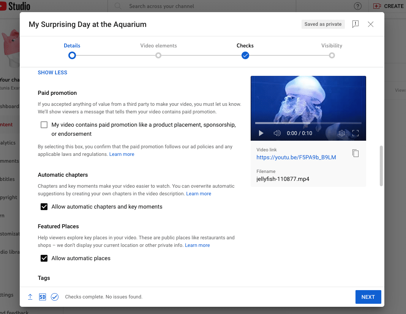406x314 pixels.
Task: Play the jellyfish video preview
Action: (261, 133)
